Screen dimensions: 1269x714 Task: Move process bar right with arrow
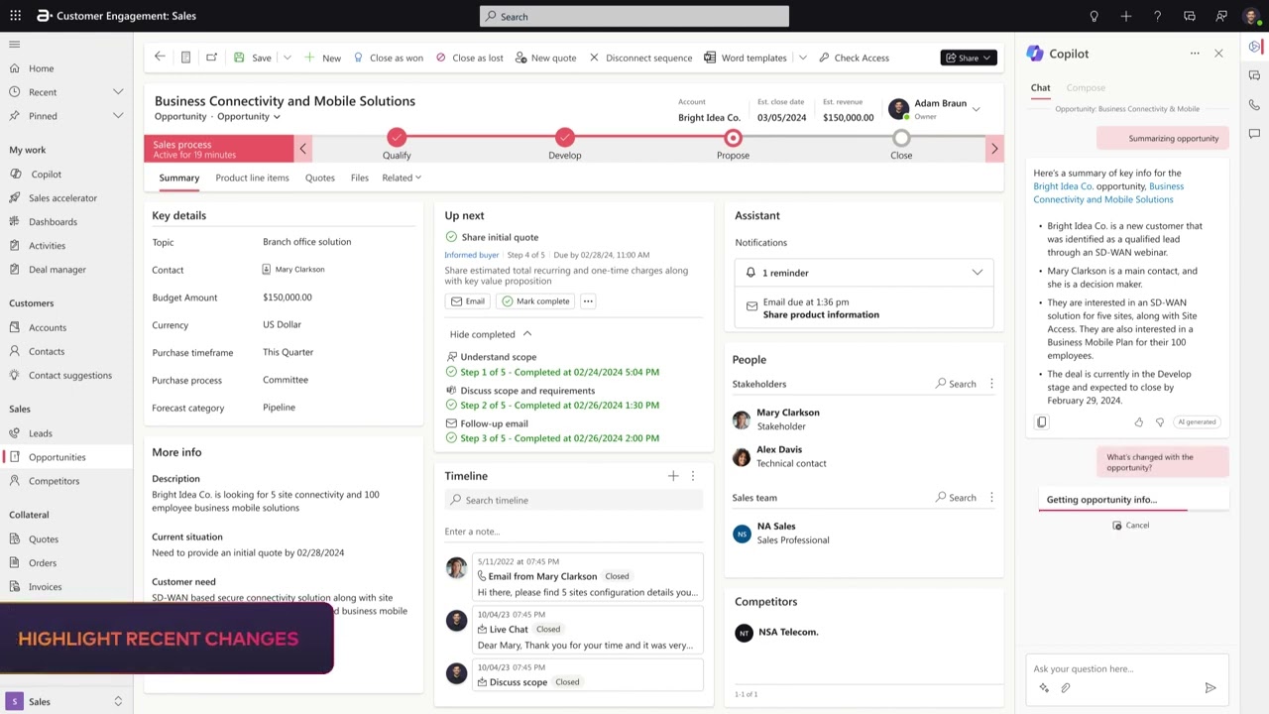pyautogui.click(x=994, y=149)
